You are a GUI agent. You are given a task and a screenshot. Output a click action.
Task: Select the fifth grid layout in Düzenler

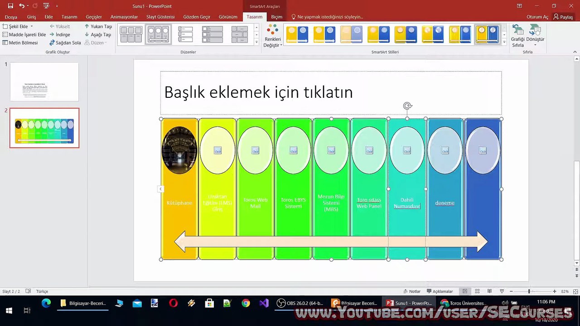240,34
